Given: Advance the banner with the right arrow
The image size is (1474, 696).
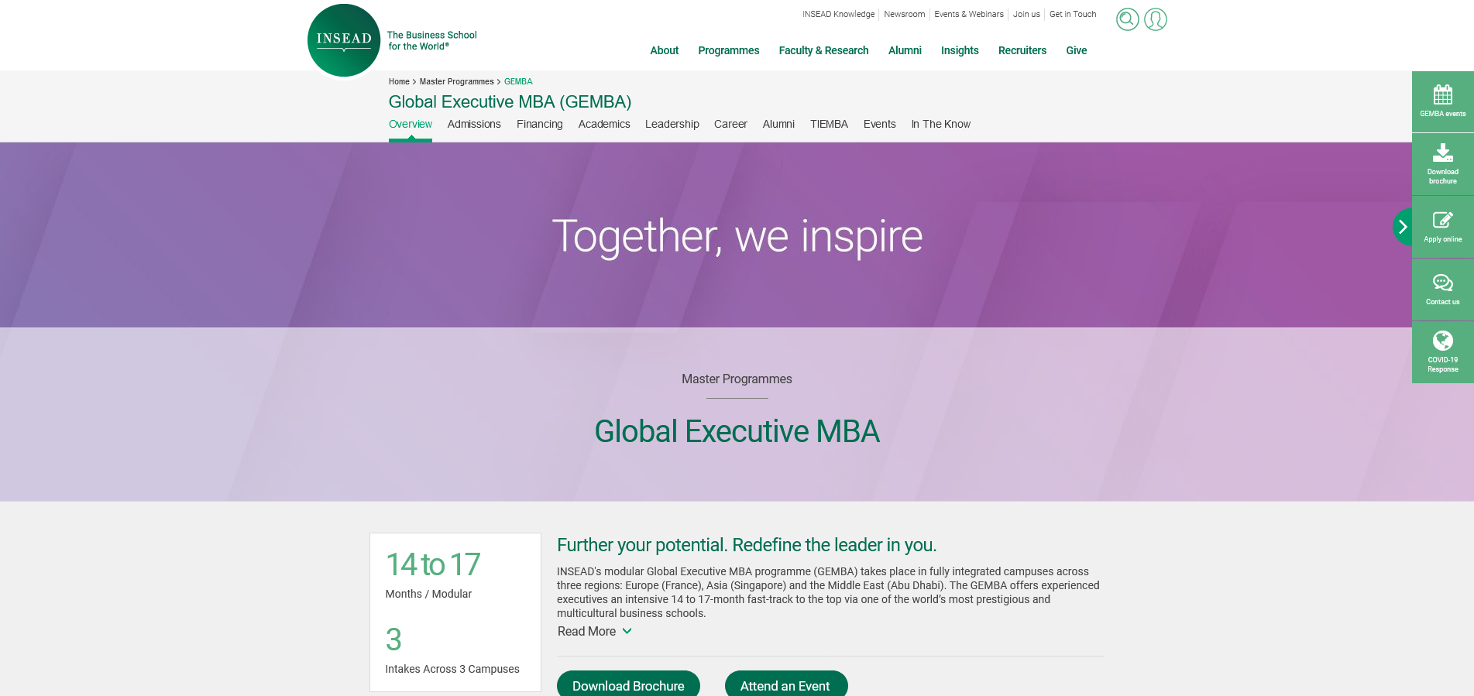Looking at the screenshot, I should click(1404, 227).
